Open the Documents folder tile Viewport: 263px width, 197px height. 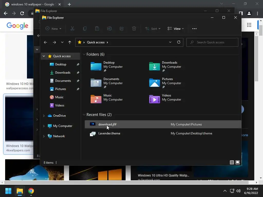pos(107,83)
